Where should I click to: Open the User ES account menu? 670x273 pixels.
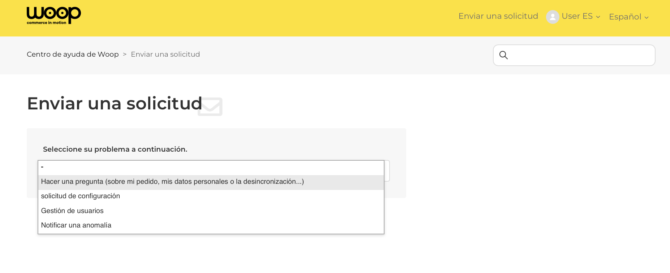pos(577,16)
